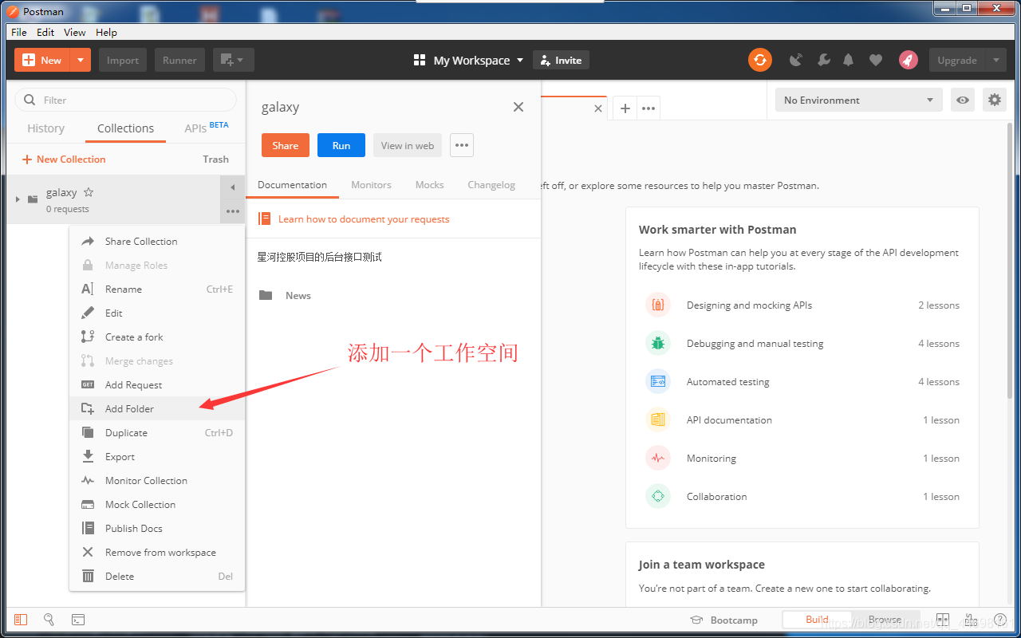Expand the galaxy collection tree arrow
This screenshot has width=1021, height=638.
click(x=18, y=199)
